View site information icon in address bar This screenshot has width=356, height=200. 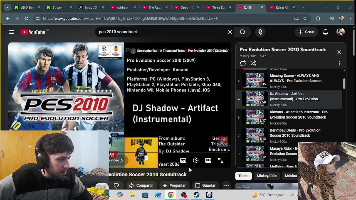[38, 19]
